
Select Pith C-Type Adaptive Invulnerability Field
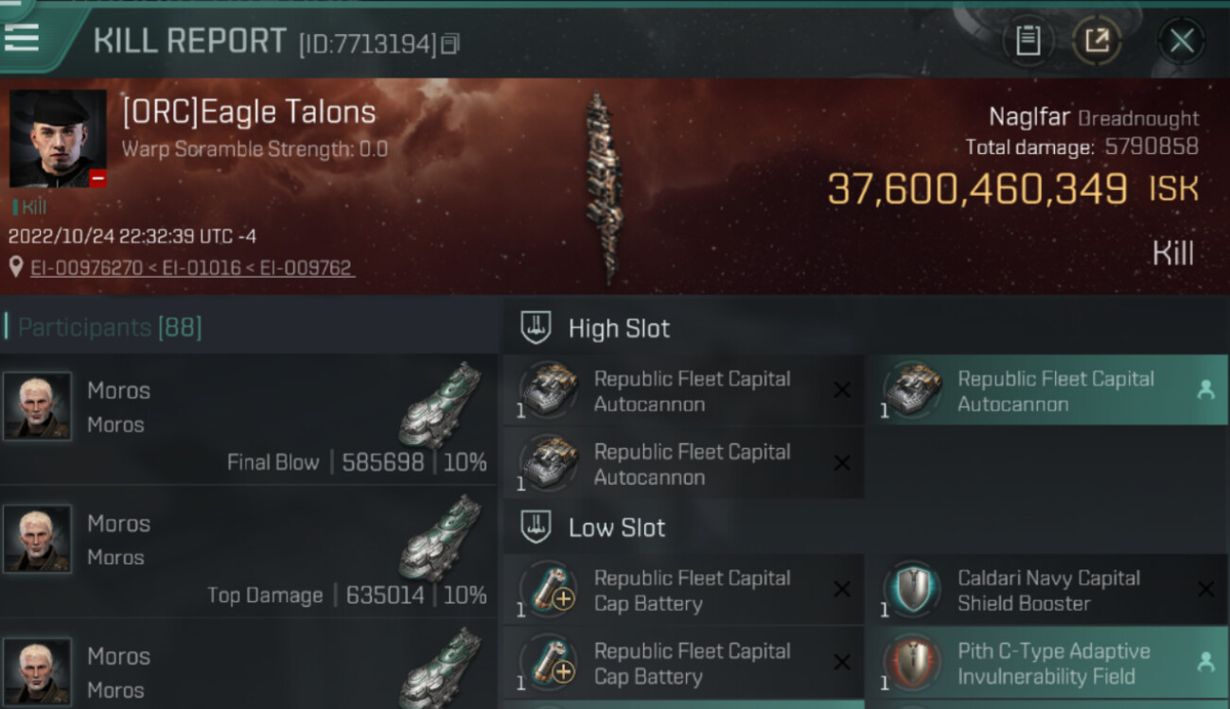[x=1045, y=664]
